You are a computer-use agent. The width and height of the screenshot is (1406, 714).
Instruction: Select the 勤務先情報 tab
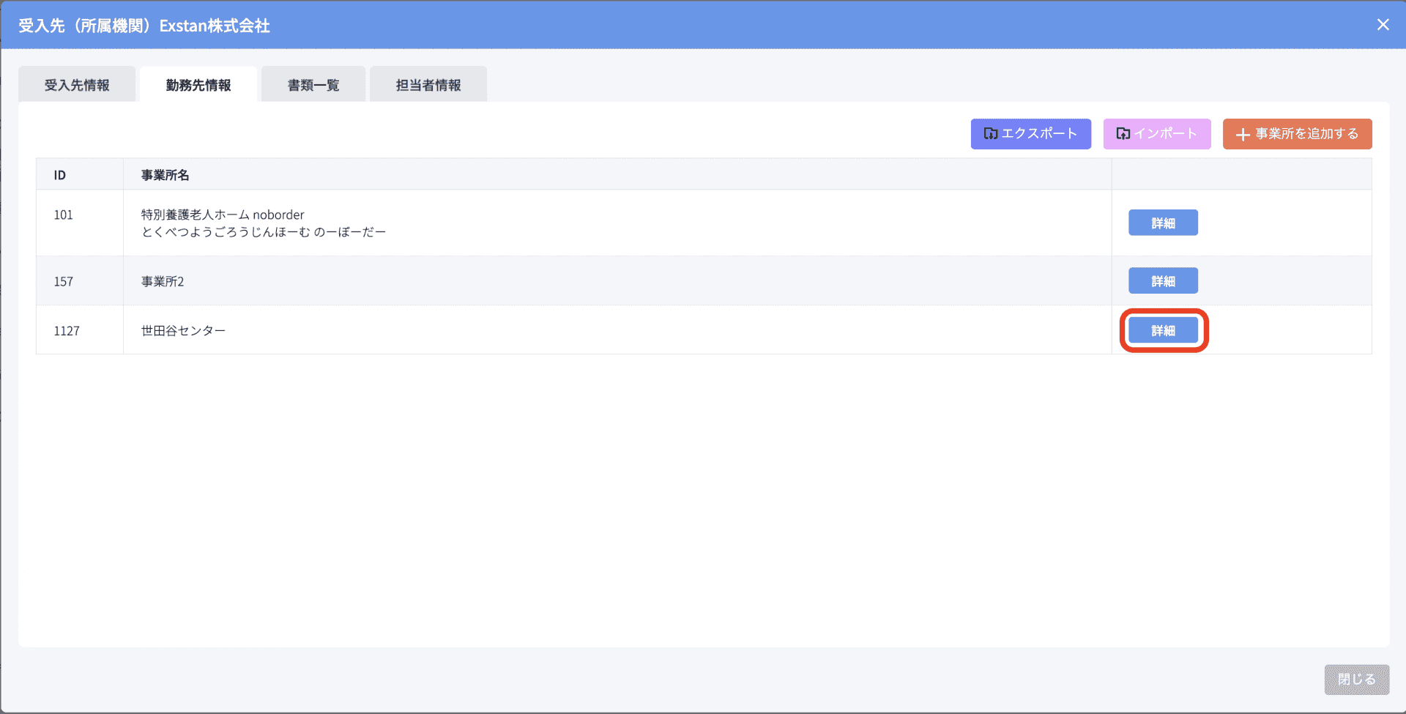pyautogui.click(x=198, y=85)
